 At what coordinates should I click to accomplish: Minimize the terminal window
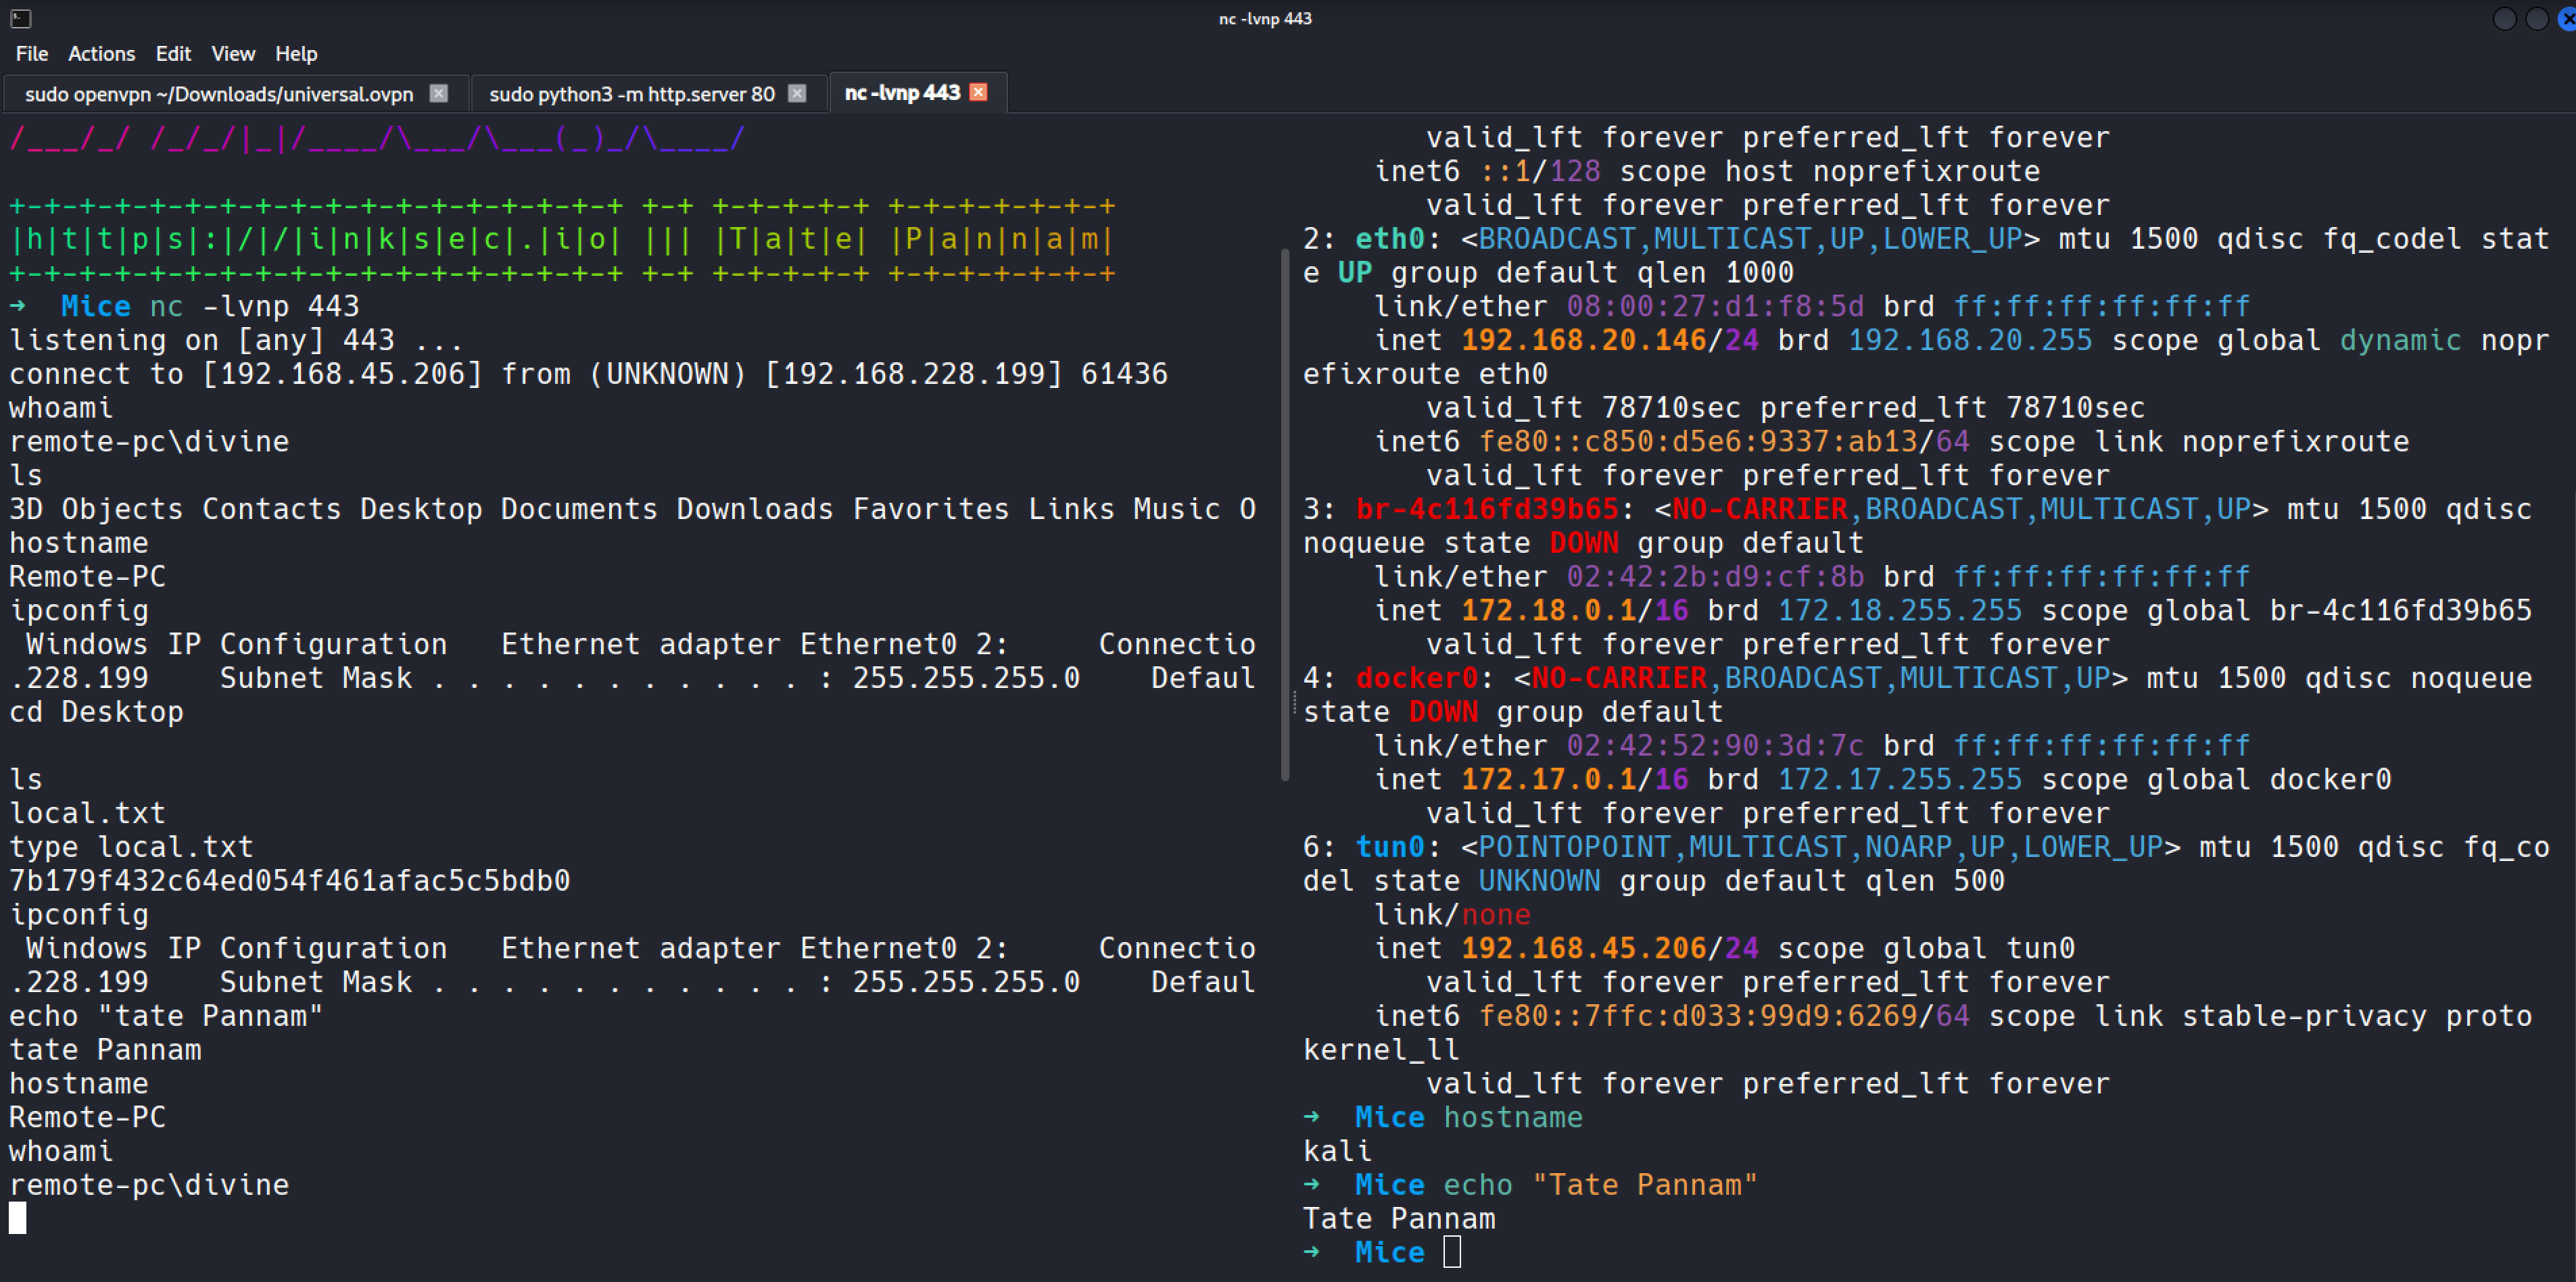tap(2504, 19)
